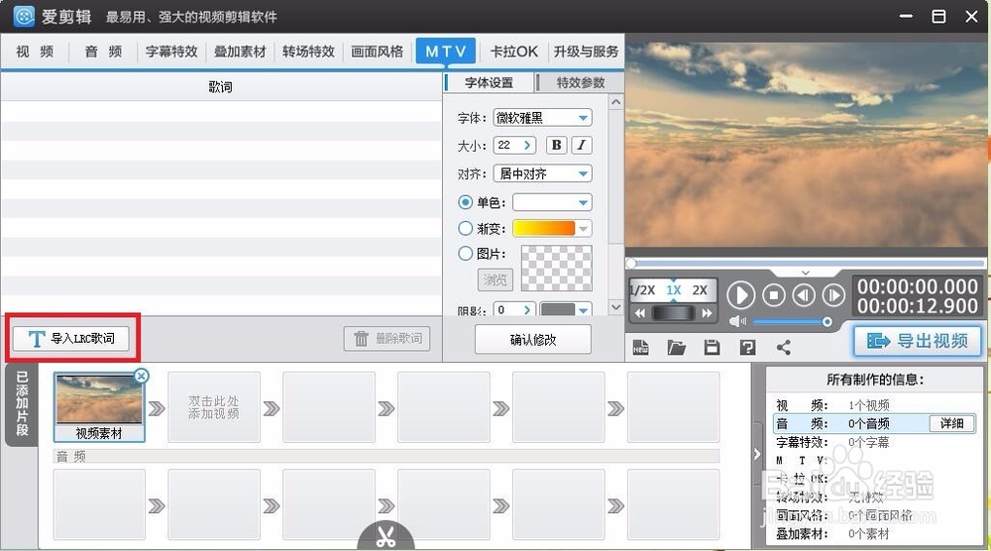Click the 导出视频 export button

click(919, 341)
